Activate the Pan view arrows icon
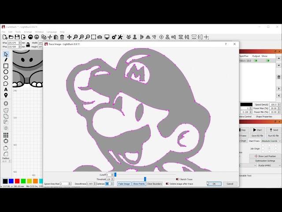The width and height of the screenshot is (282, 212). pyautogui.click(x=69, y=37)
